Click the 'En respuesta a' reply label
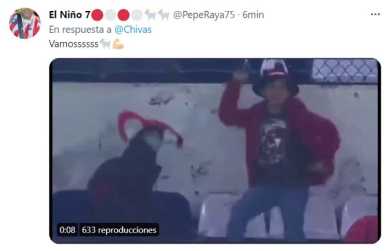Screen dimensions: 391x251 80,30
